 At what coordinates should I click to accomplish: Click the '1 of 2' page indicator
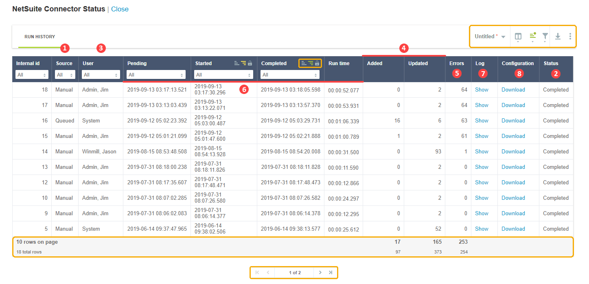295,273
